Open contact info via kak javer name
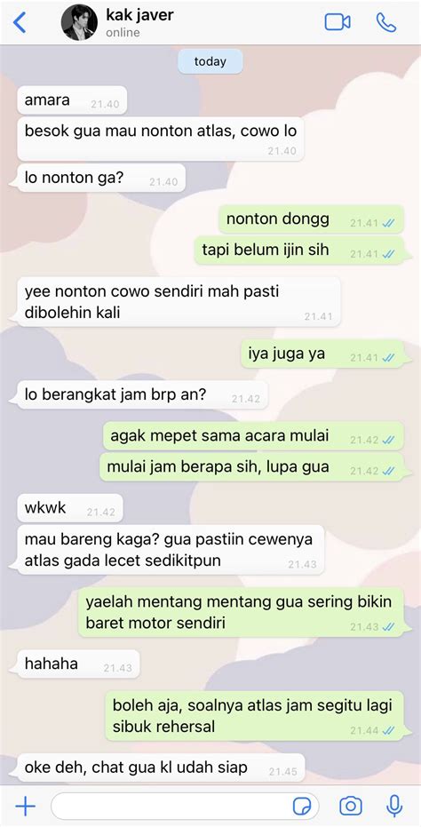 point(139,15)
